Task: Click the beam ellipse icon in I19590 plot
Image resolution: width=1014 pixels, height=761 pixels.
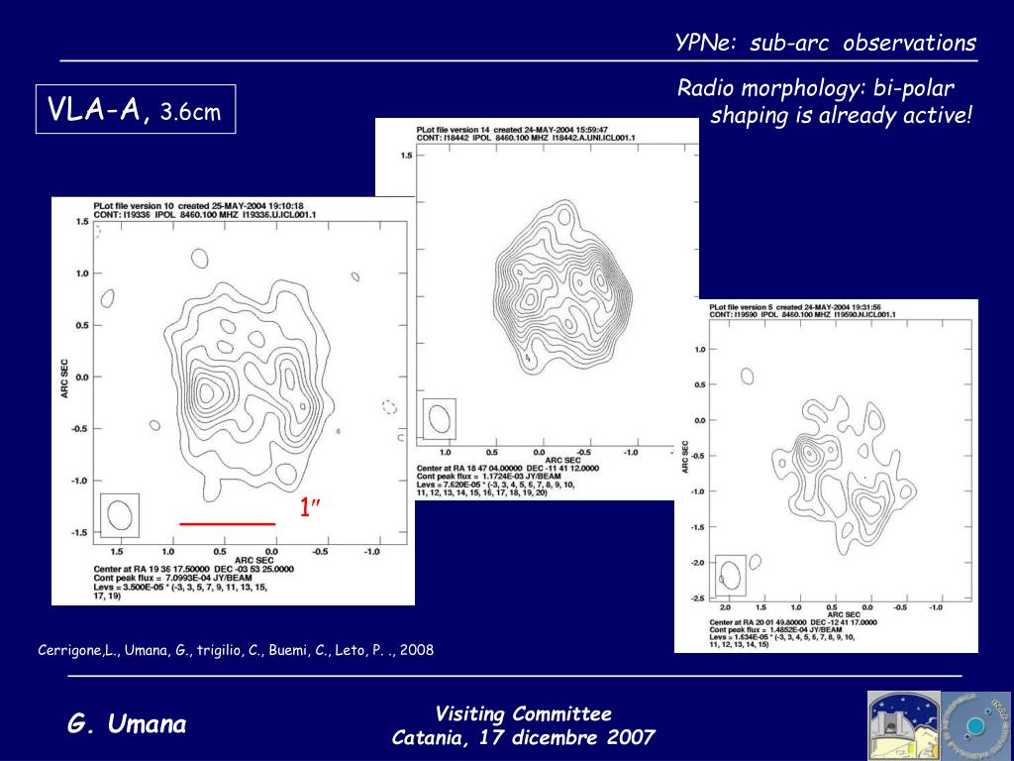Action: pyautogui.click(x=731, y=576)
